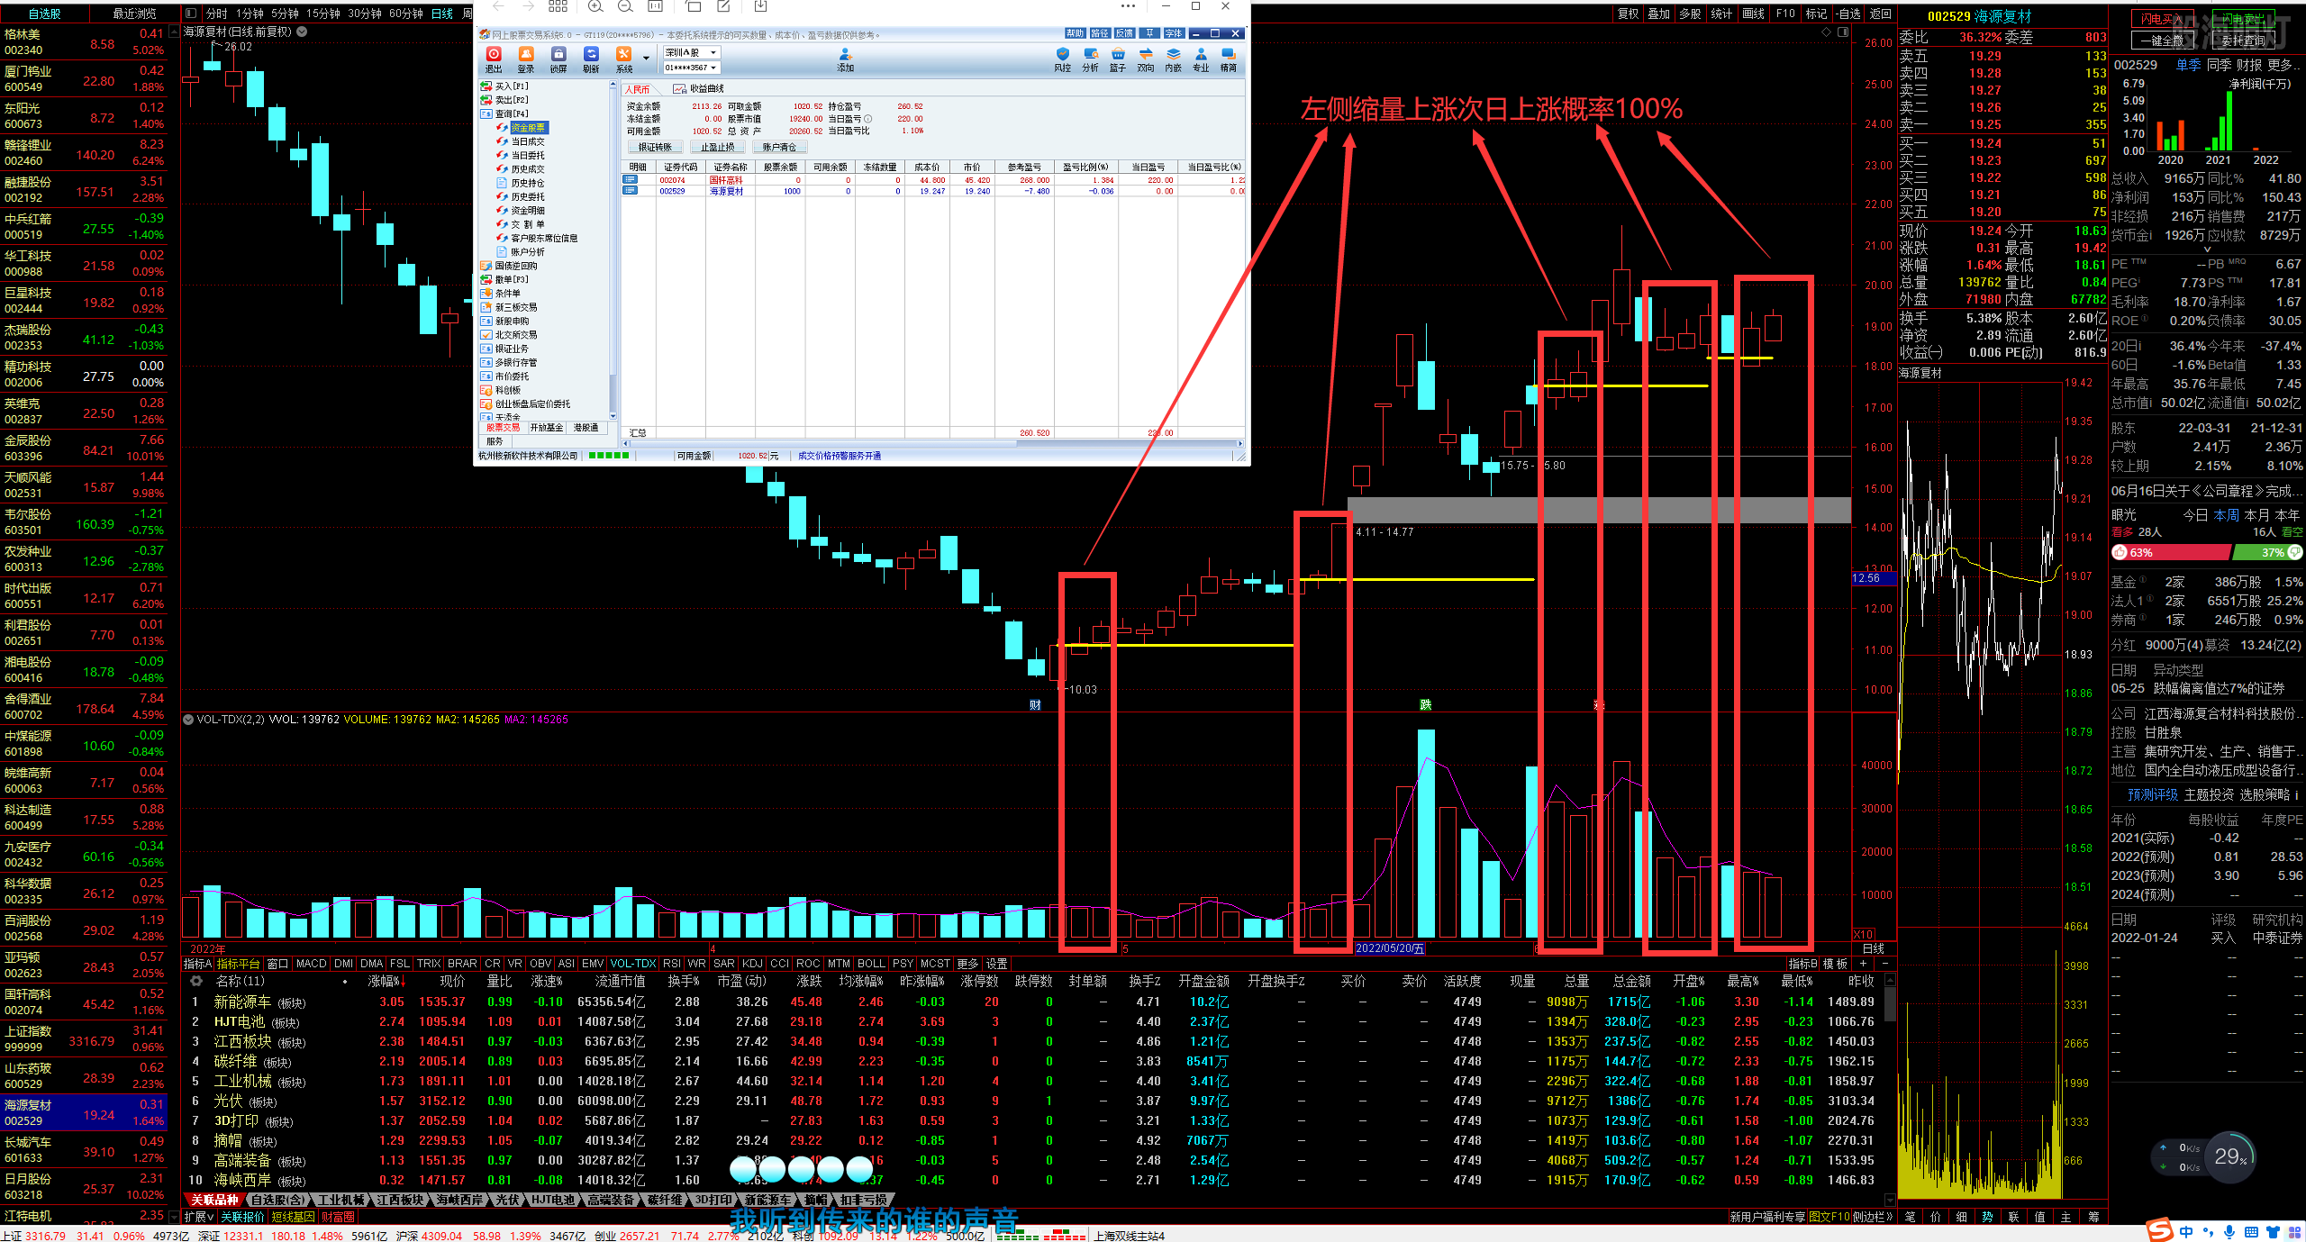Switch to the 开放基金 tab

point(546,428)
